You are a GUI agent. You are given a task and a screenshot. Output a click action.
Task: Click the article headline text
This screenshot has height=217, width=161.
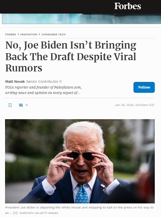pos(71,57)
